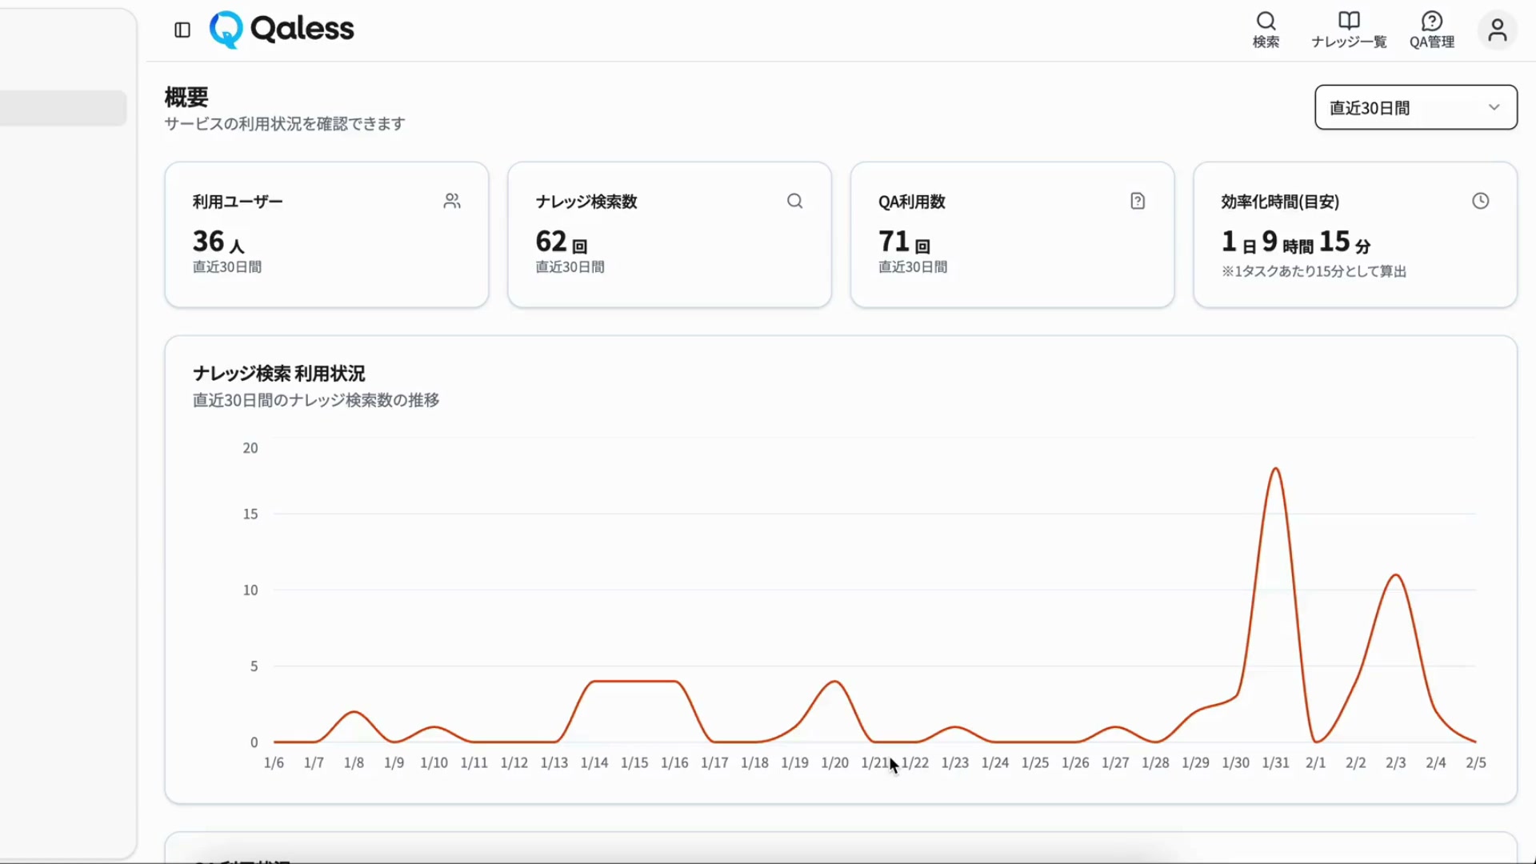Open the search (検索) magnifier icon
1536x864 pixels.
coord(1266,21)
